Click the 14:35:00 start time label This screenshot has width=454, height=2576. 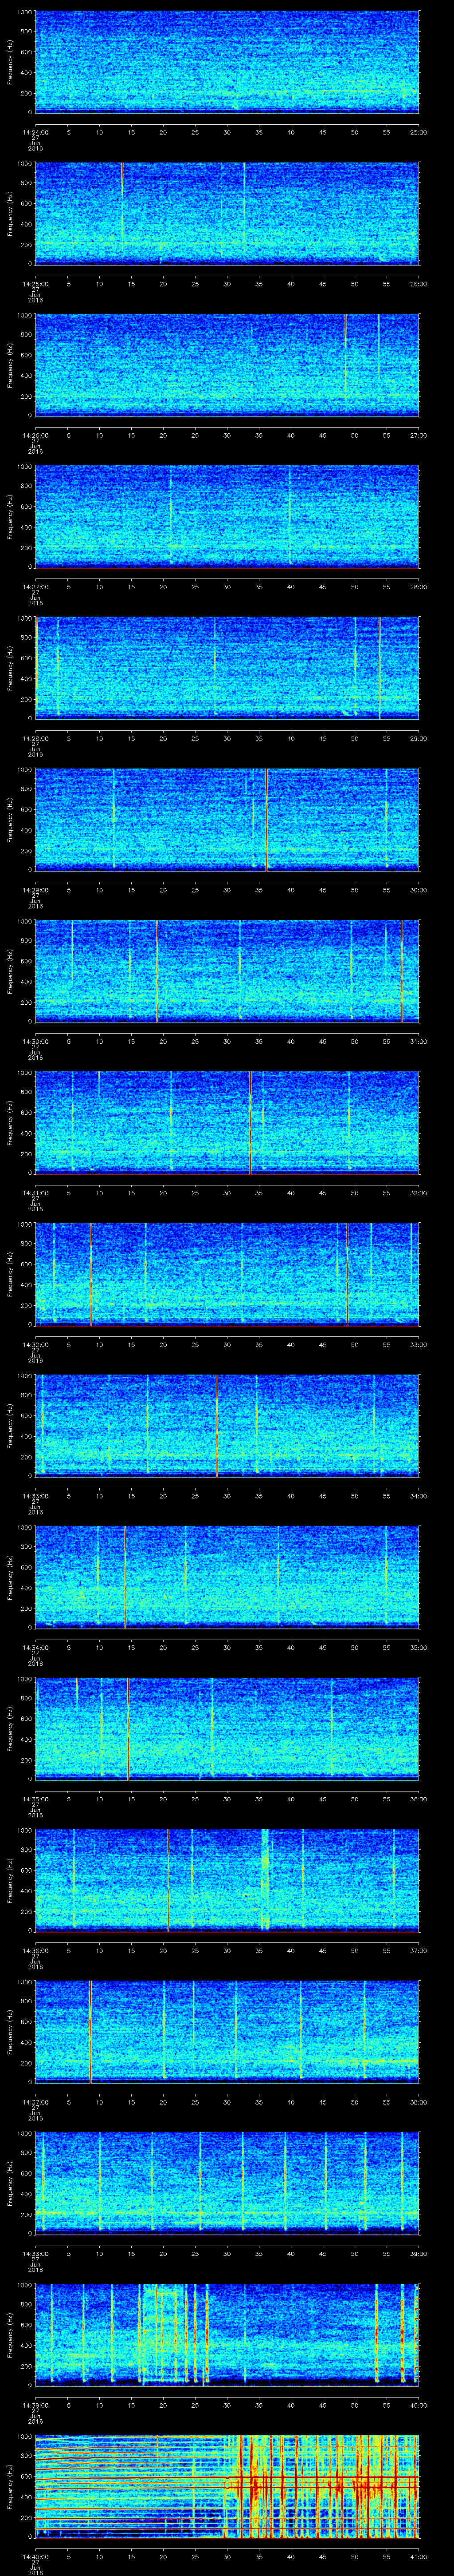point(35,1798)
